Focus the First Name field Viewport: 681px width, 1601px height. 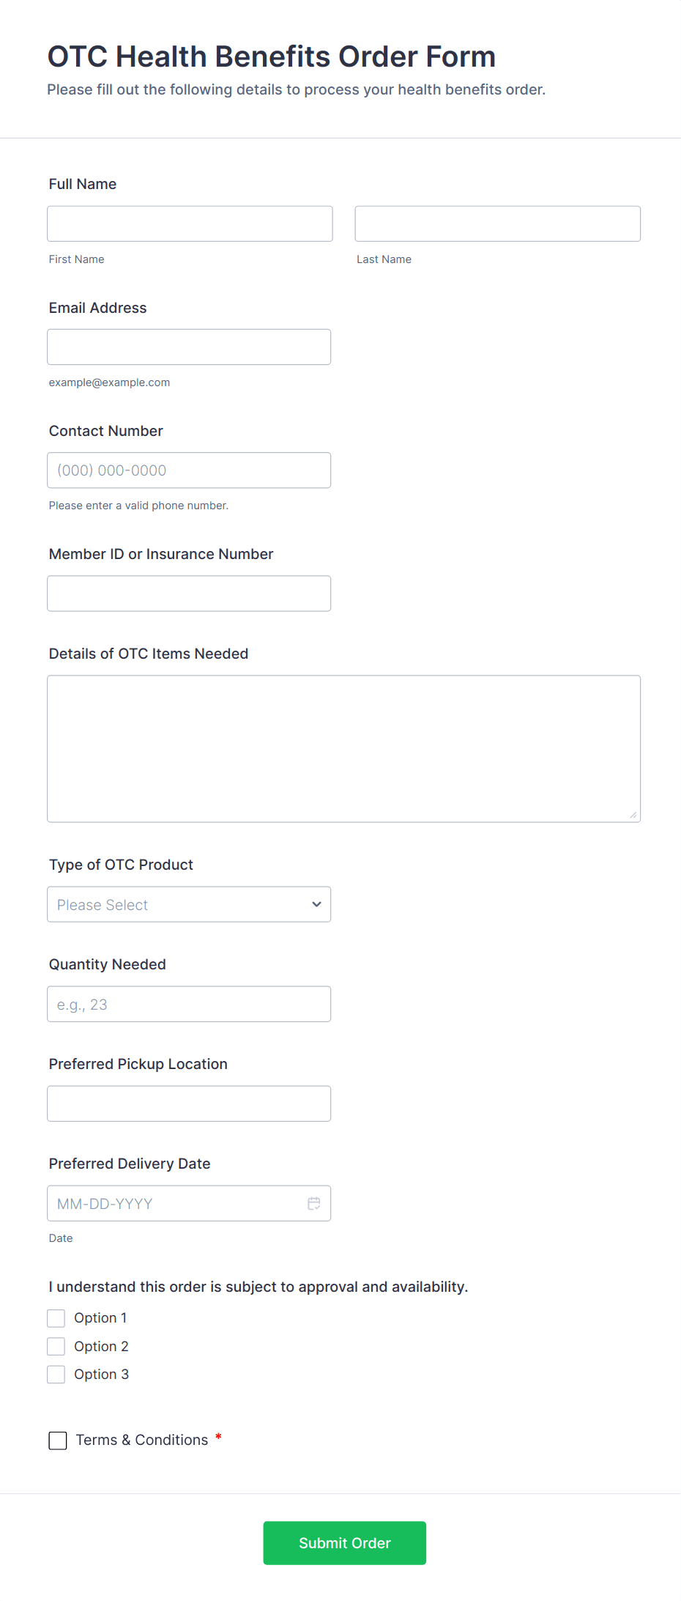[190, 223]
